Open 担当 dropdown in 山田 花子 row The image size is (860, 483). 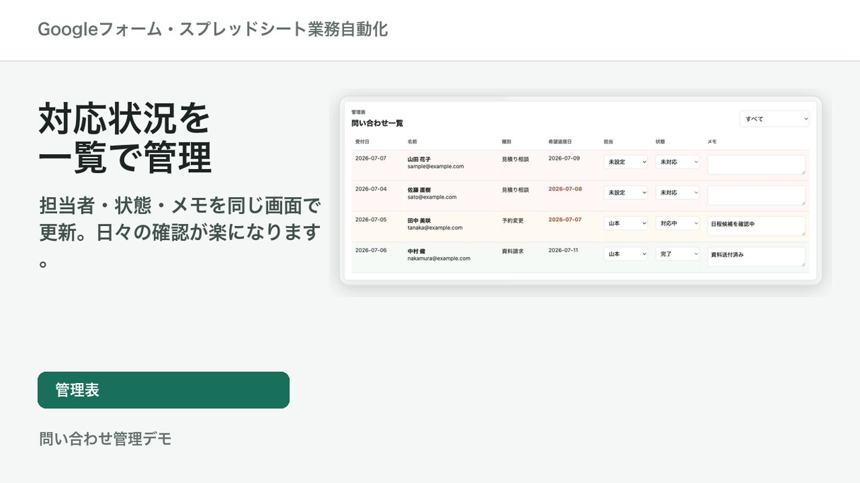point(625,162)
